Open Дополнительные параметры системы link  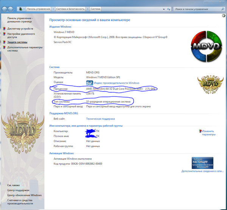[25, 49]
